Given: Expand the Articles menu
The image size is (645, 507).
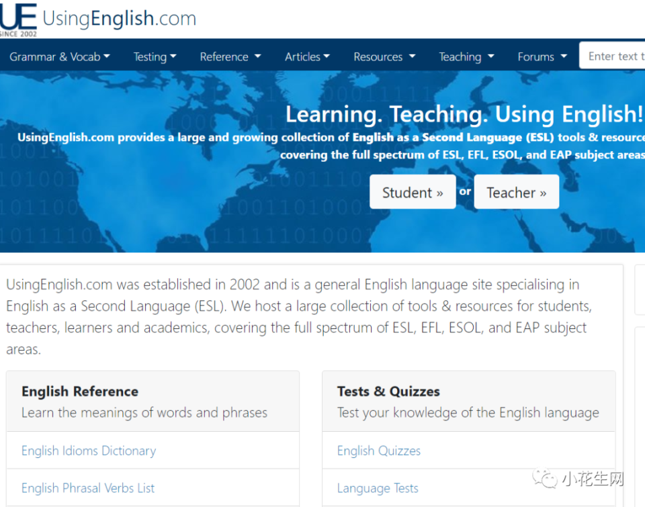Looking at the screenshot, I should tap(307, 57).
